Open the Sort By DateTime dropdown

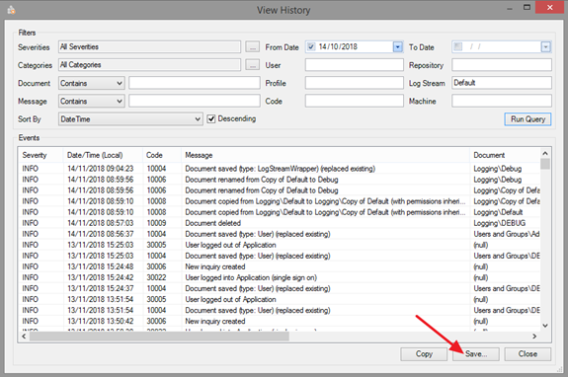coord(130,119)
